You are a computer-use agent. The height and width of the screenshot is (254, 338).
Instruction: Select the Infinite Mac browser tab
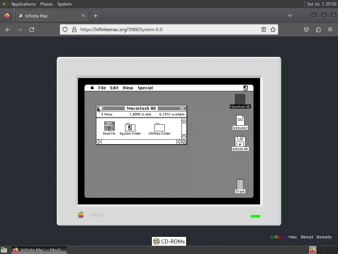point(51,16)
